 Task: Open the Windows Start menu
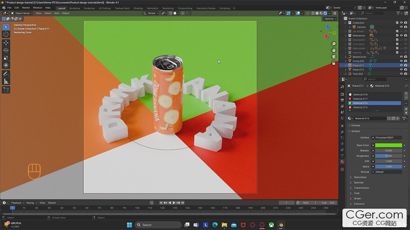pos(130,225)
